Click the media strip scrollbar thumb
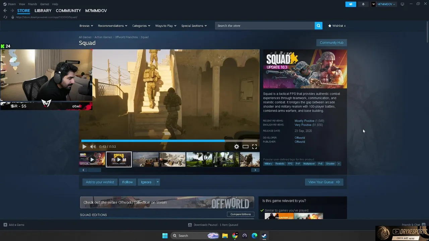429x241 pixels. point(95,170)
